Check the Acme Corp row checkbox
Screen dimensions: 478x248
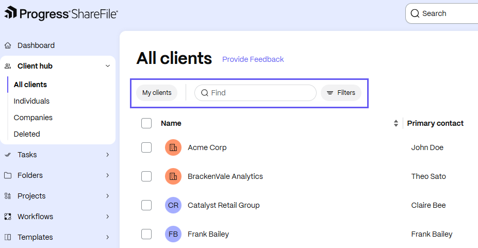(146, 147)
